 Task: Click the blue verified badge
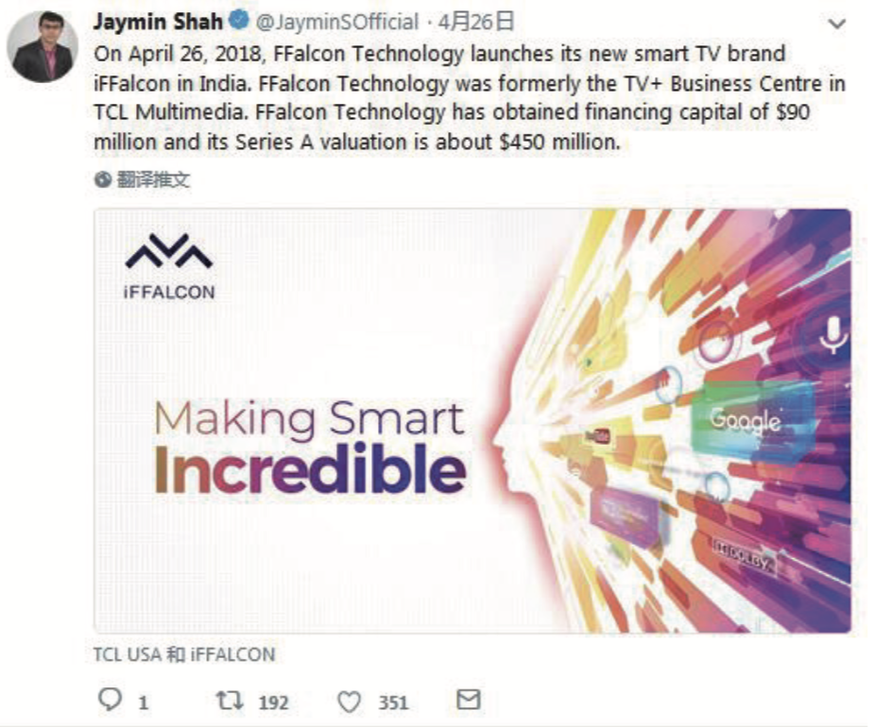pyautogui.click(x=241, y=20)
